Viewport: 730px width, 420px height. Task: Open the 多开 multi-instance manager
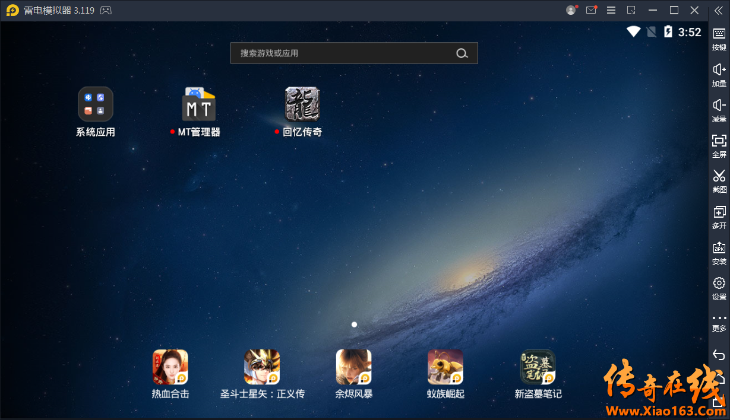(x=719, y=217)
